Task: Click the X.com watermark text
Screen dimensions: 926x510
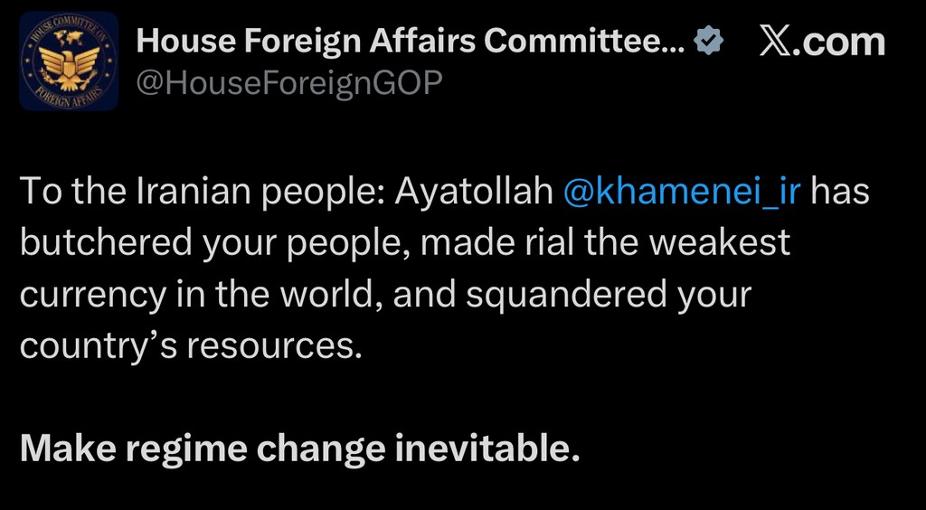Action: pos(823,42)
